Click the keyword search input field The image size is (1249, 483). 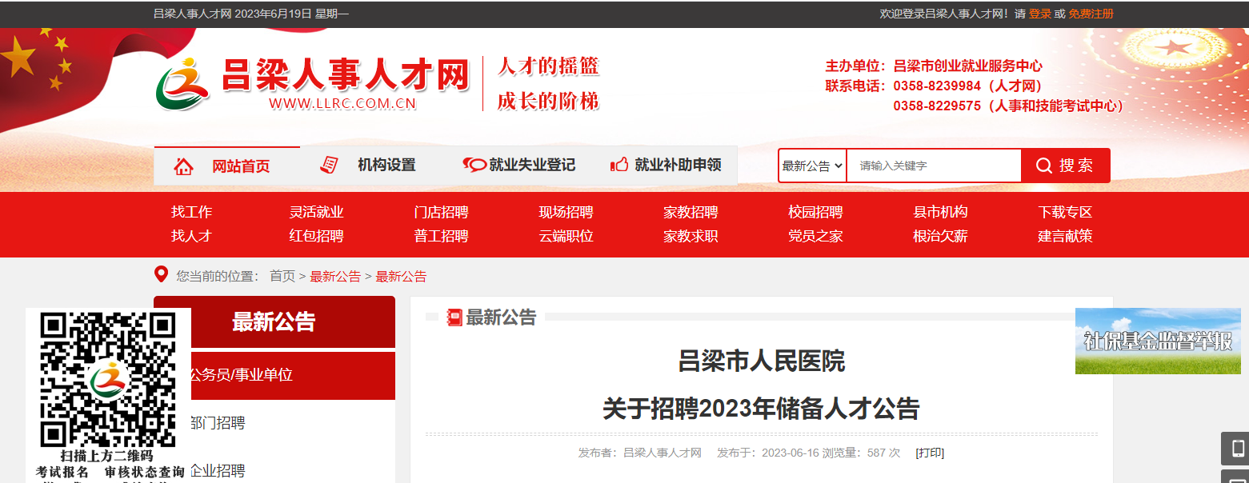coord(934,166)
